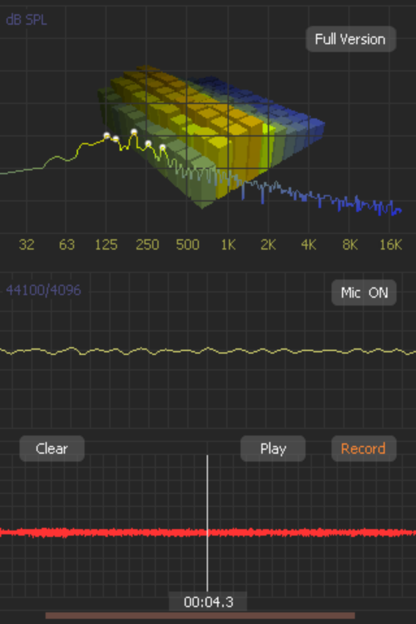Click the red recorded waveform track
Screen dimensions: 416x624
pos(208,532)
